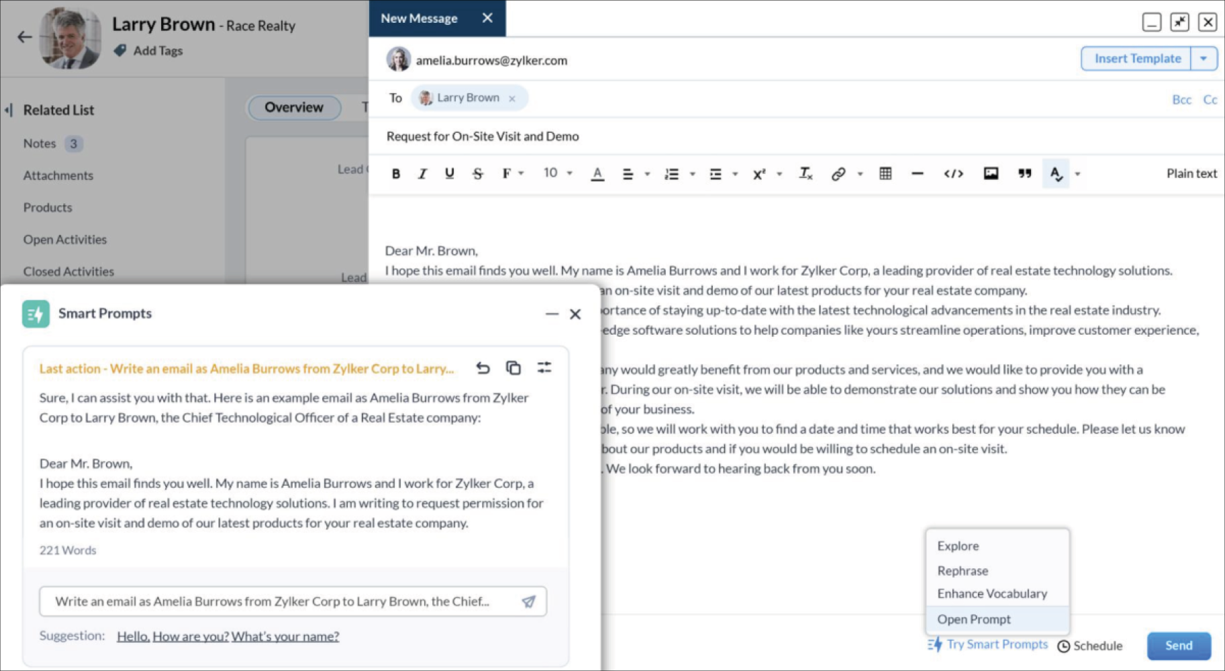Open the code view via the </> icon
Viewport: 1225px width, 671px height.
pyautogui.click(x=954, y=173)
